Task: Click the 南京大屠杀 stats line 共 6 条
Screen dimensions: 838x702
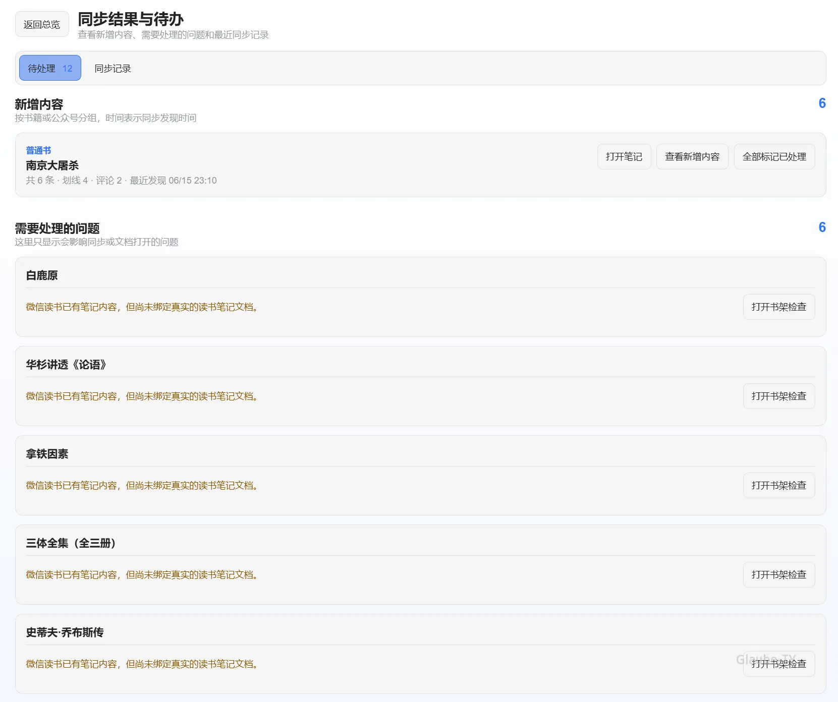Action: coord(121,181)
